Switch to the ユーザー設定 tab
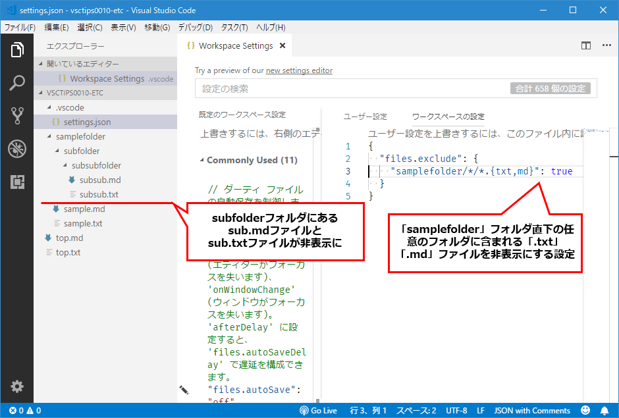Image resolution: width=619 pixels, height=418 pixels. tap(365, 117)
